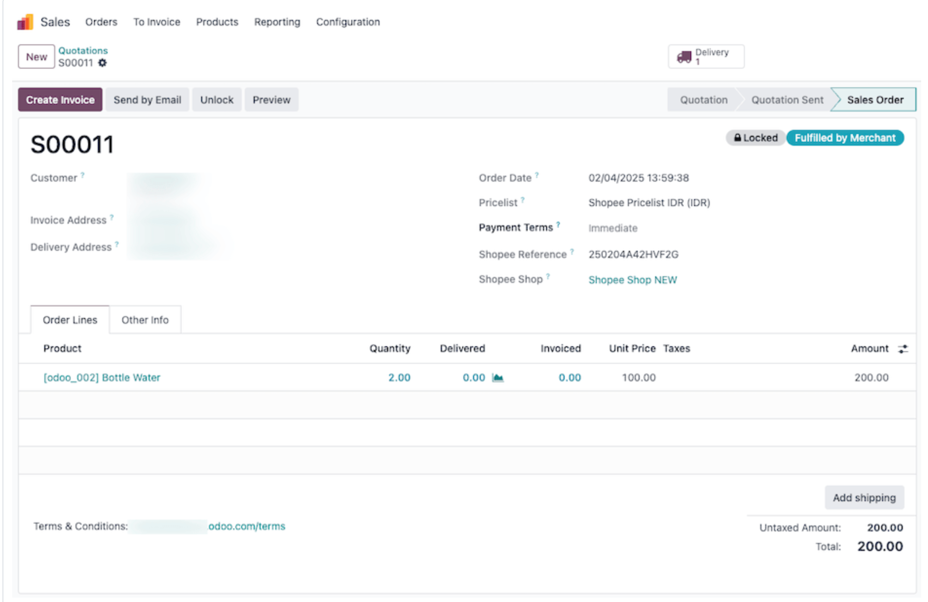Show Customer field help tooltip icon

[83, 175]
